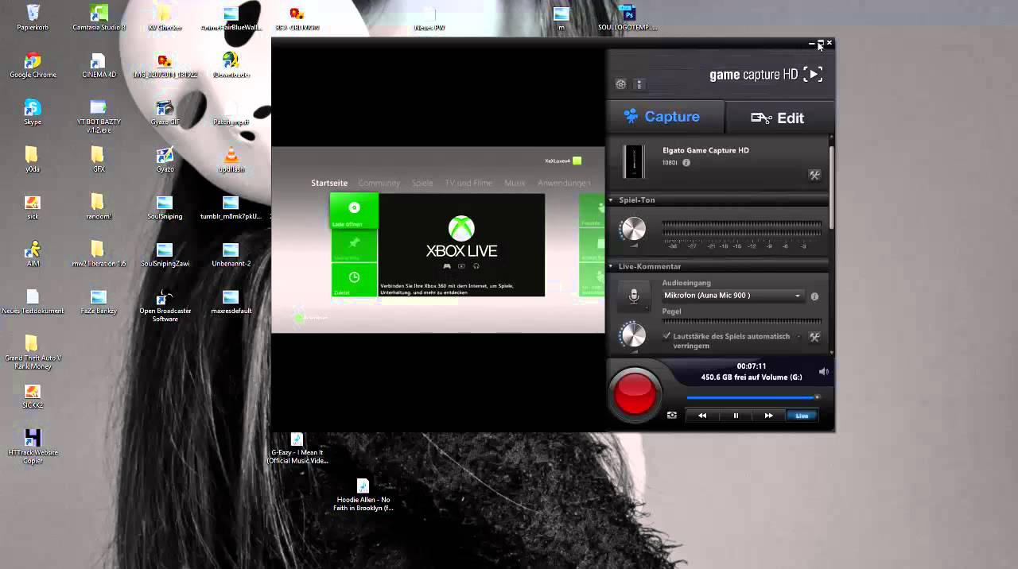
Task: Click the info icon beside the gear
Action: tap(639, 84)
